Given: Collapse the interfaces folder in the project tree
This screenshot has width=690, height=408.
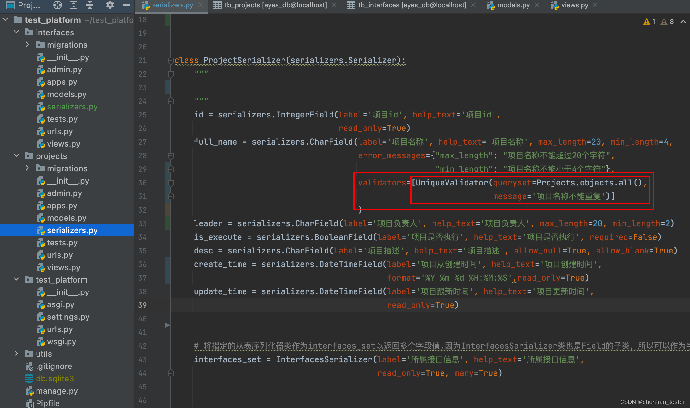Looking at the screenshot, I should [x=16, y=32].
